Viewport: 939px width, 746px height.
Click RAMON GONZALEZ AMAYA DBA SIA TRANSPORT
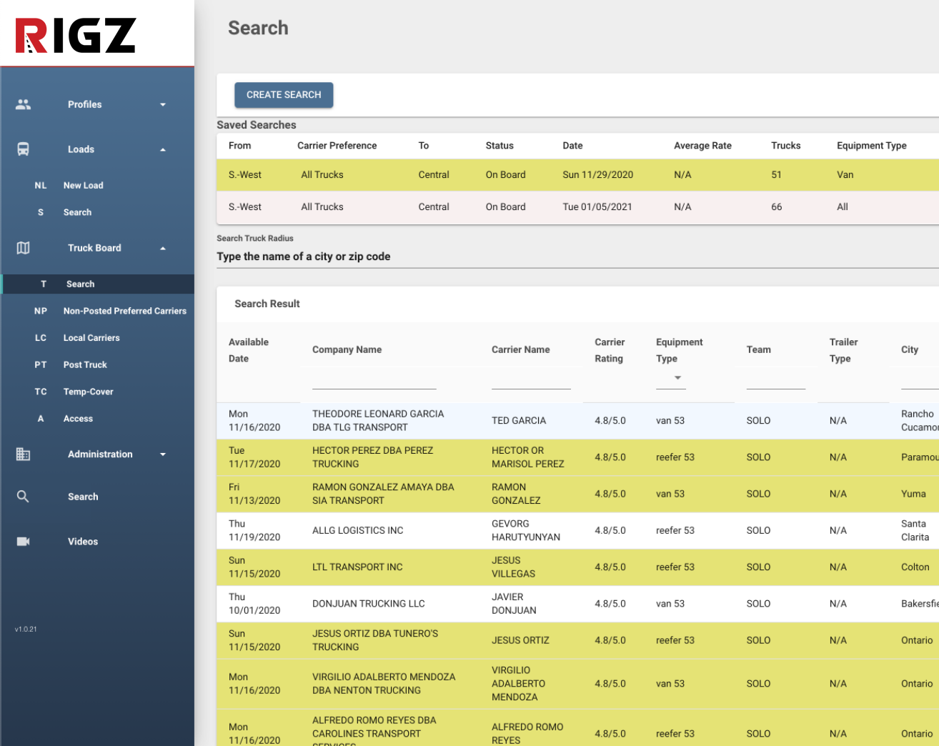383,493
